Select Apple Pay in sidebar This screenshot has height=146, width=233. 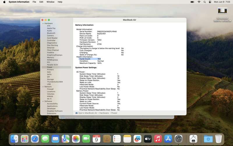pyautogui.click(x=51, y=28)
